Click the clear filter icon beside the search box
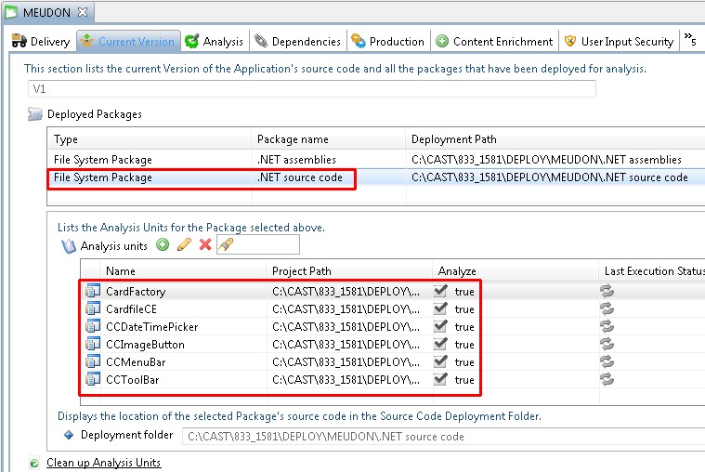The image size is (705, 472). [225, 245]
